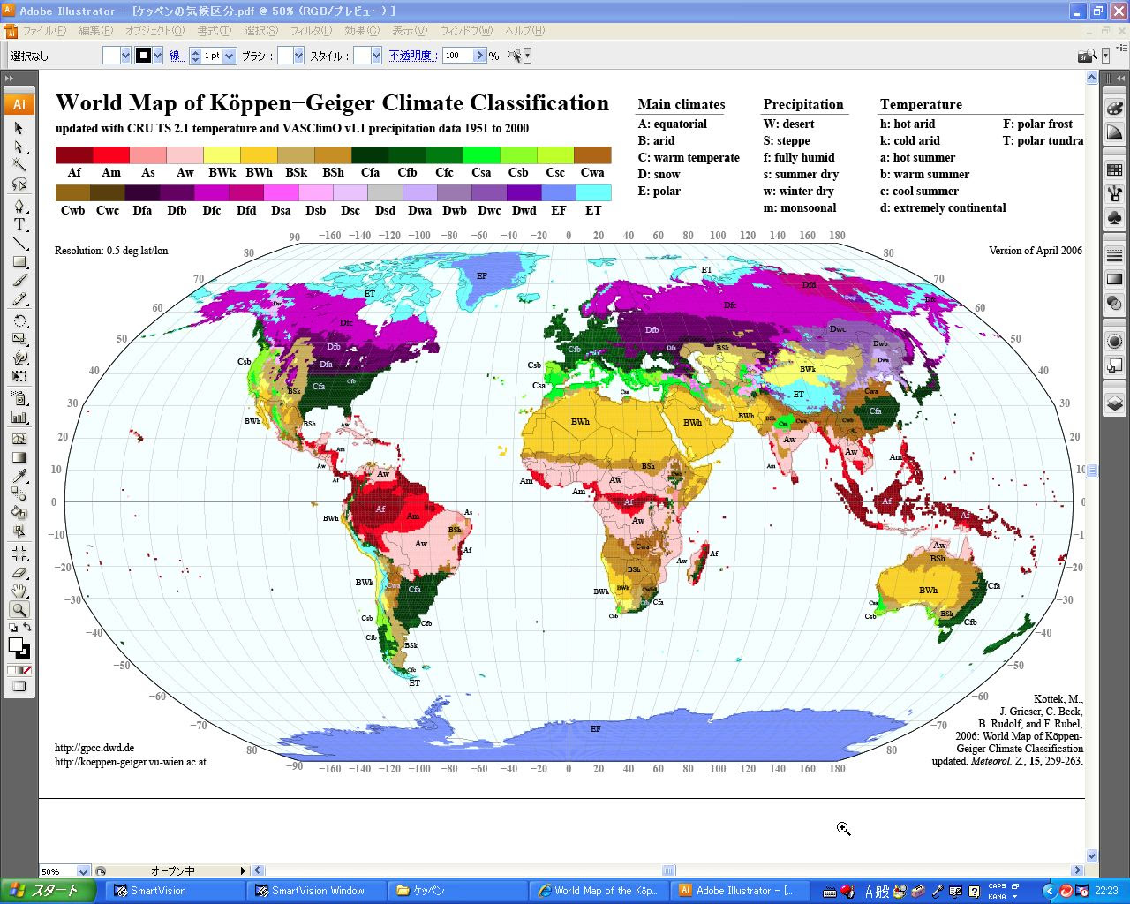Click the 不透明度 (Opacity) link
The width and height of the screenshot is (1130, 904).
pyautogui.click(x=412, y=56)
